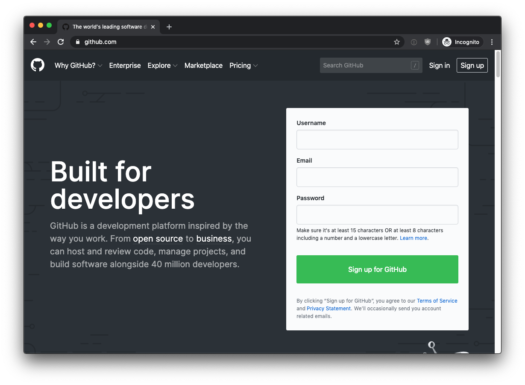Viewport: 525px width, 385px height.
Task: Expand the Pricing dropdown
Action: click(243, 65)
